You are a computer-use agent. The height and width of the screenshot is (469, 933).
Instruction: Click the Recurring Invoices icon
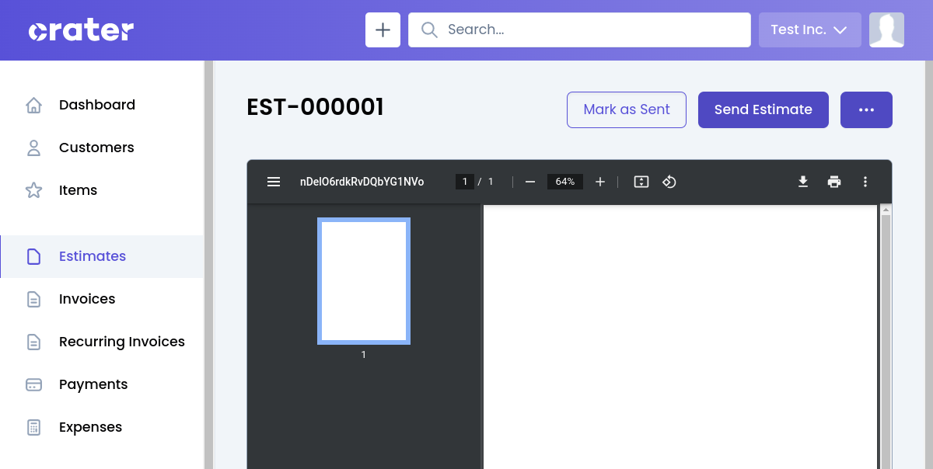(33, 342)
